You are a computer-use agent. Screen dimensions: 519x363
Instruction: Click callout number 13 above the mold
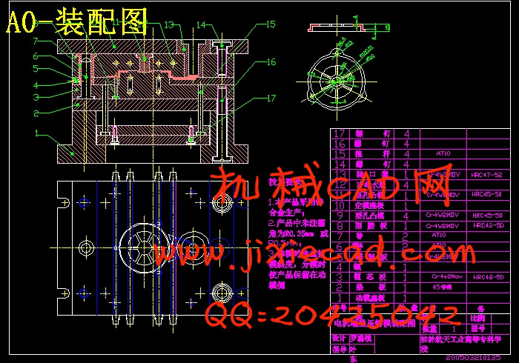point(168,25)
